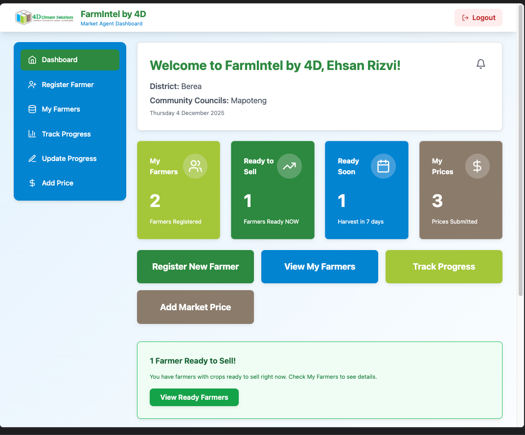Click View Ready Farmers in the alert banner
The height and width of the screenshot is (435, 525).
194,397
